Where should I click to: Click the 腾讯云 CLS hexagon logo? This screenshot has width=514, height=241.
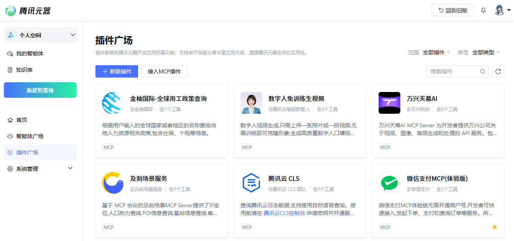pos(251,183)
